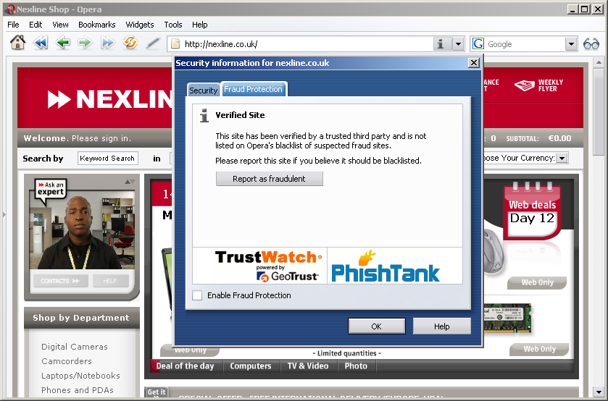Open search engine dropdown arrow
Viewport: 608px width, 401px height.
(571, 43)
